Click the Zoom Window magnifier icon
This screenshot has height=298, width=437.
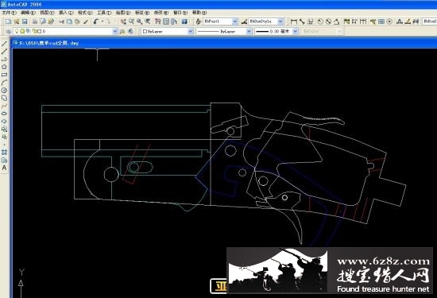pyautogui.click(x=139, y=21)
